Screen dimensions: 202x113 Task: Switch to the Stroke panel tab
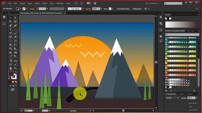pos(189,94)
